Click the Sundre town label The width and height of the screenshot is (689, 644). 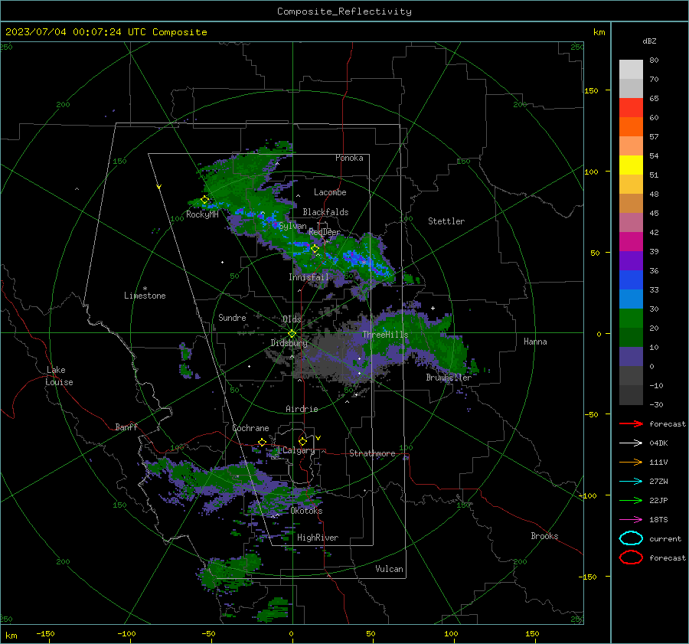[233, 317]
